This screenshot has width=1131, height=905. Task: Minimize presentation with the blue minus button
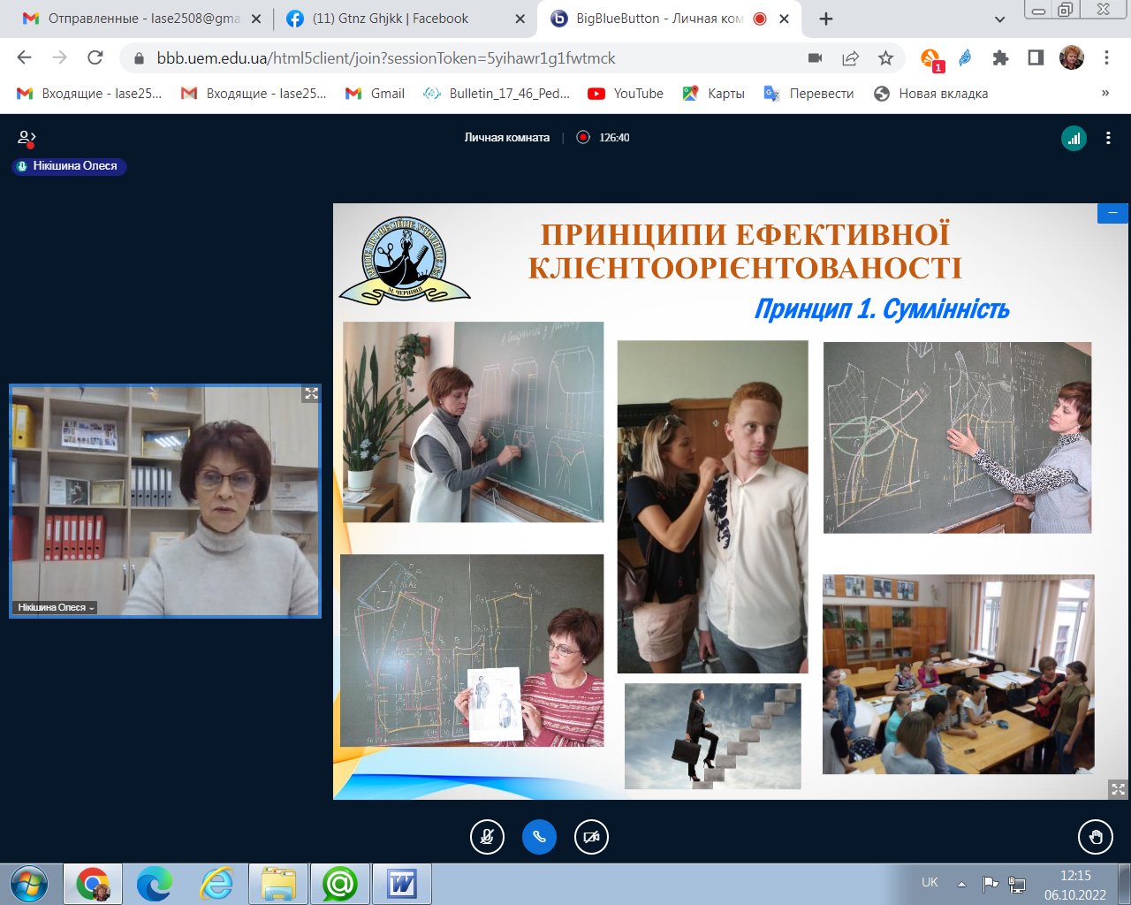1112,213
